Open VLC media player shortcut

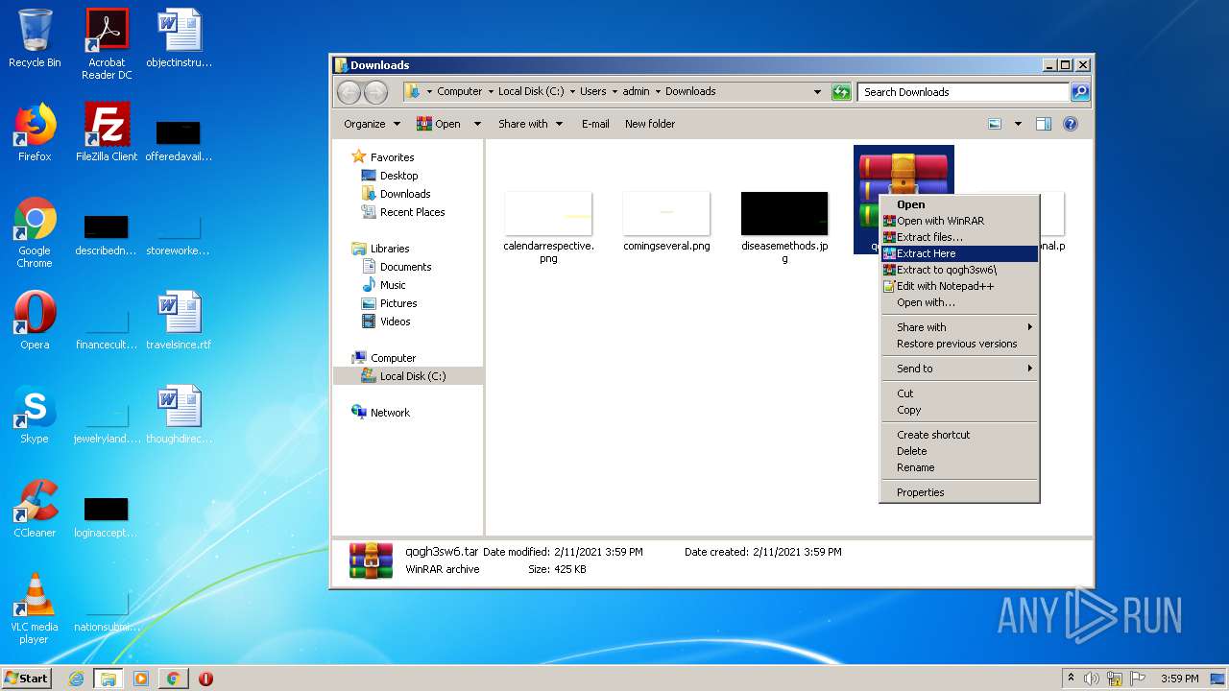pyautogui.click(x=35, y=608)
